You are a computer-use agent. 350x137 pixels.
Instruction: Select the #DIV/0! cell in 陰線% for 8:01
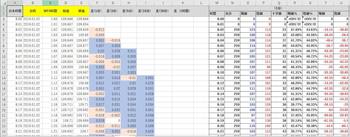(x=310, y=24)
